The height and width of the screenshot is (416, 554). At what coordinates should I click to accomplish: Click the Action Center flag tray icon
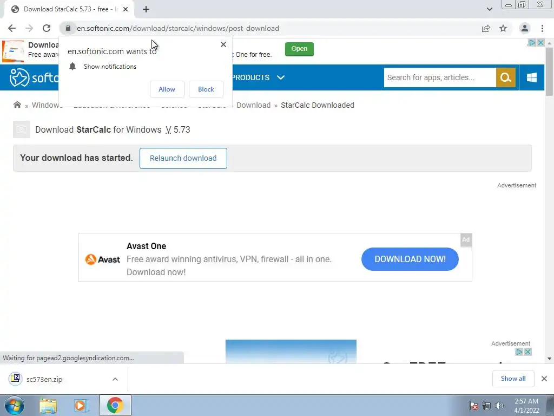click(473, 406)
